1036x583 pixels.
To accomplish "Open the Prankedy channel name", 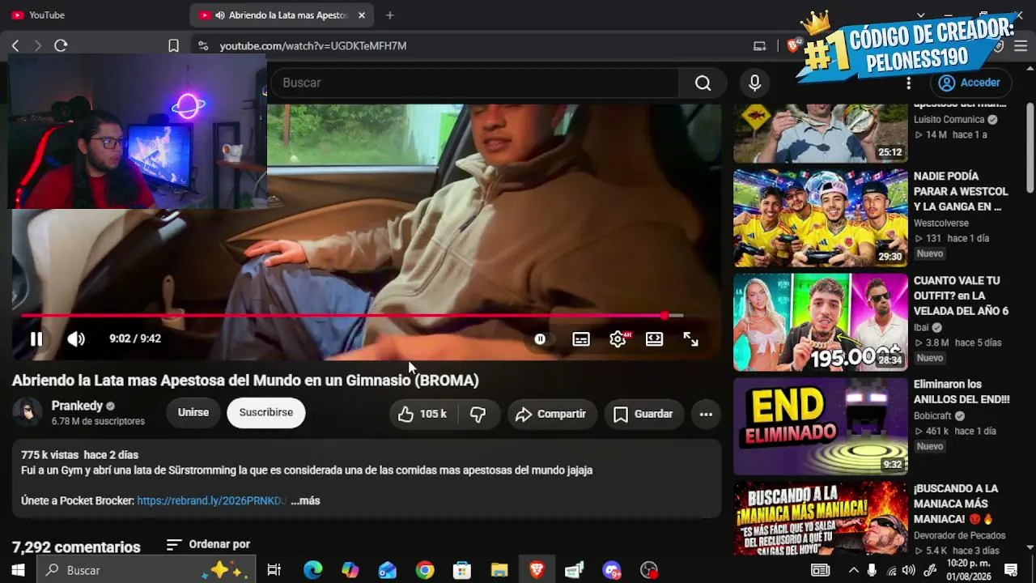I will click(x=77, y=406).
